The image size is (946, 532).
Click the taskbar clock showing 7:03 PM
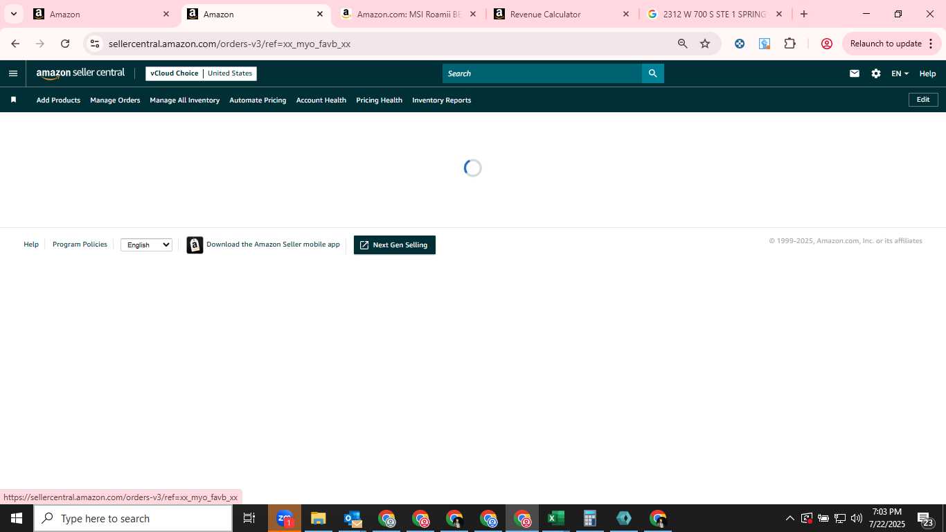point(887,518)
